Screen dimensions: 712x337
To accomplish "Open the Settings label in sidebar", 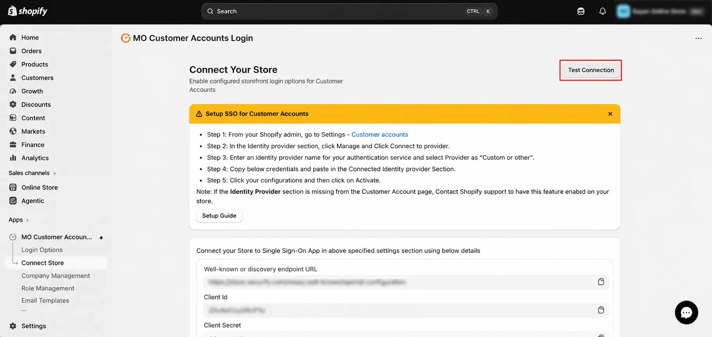I will click(x=34, y=326).
